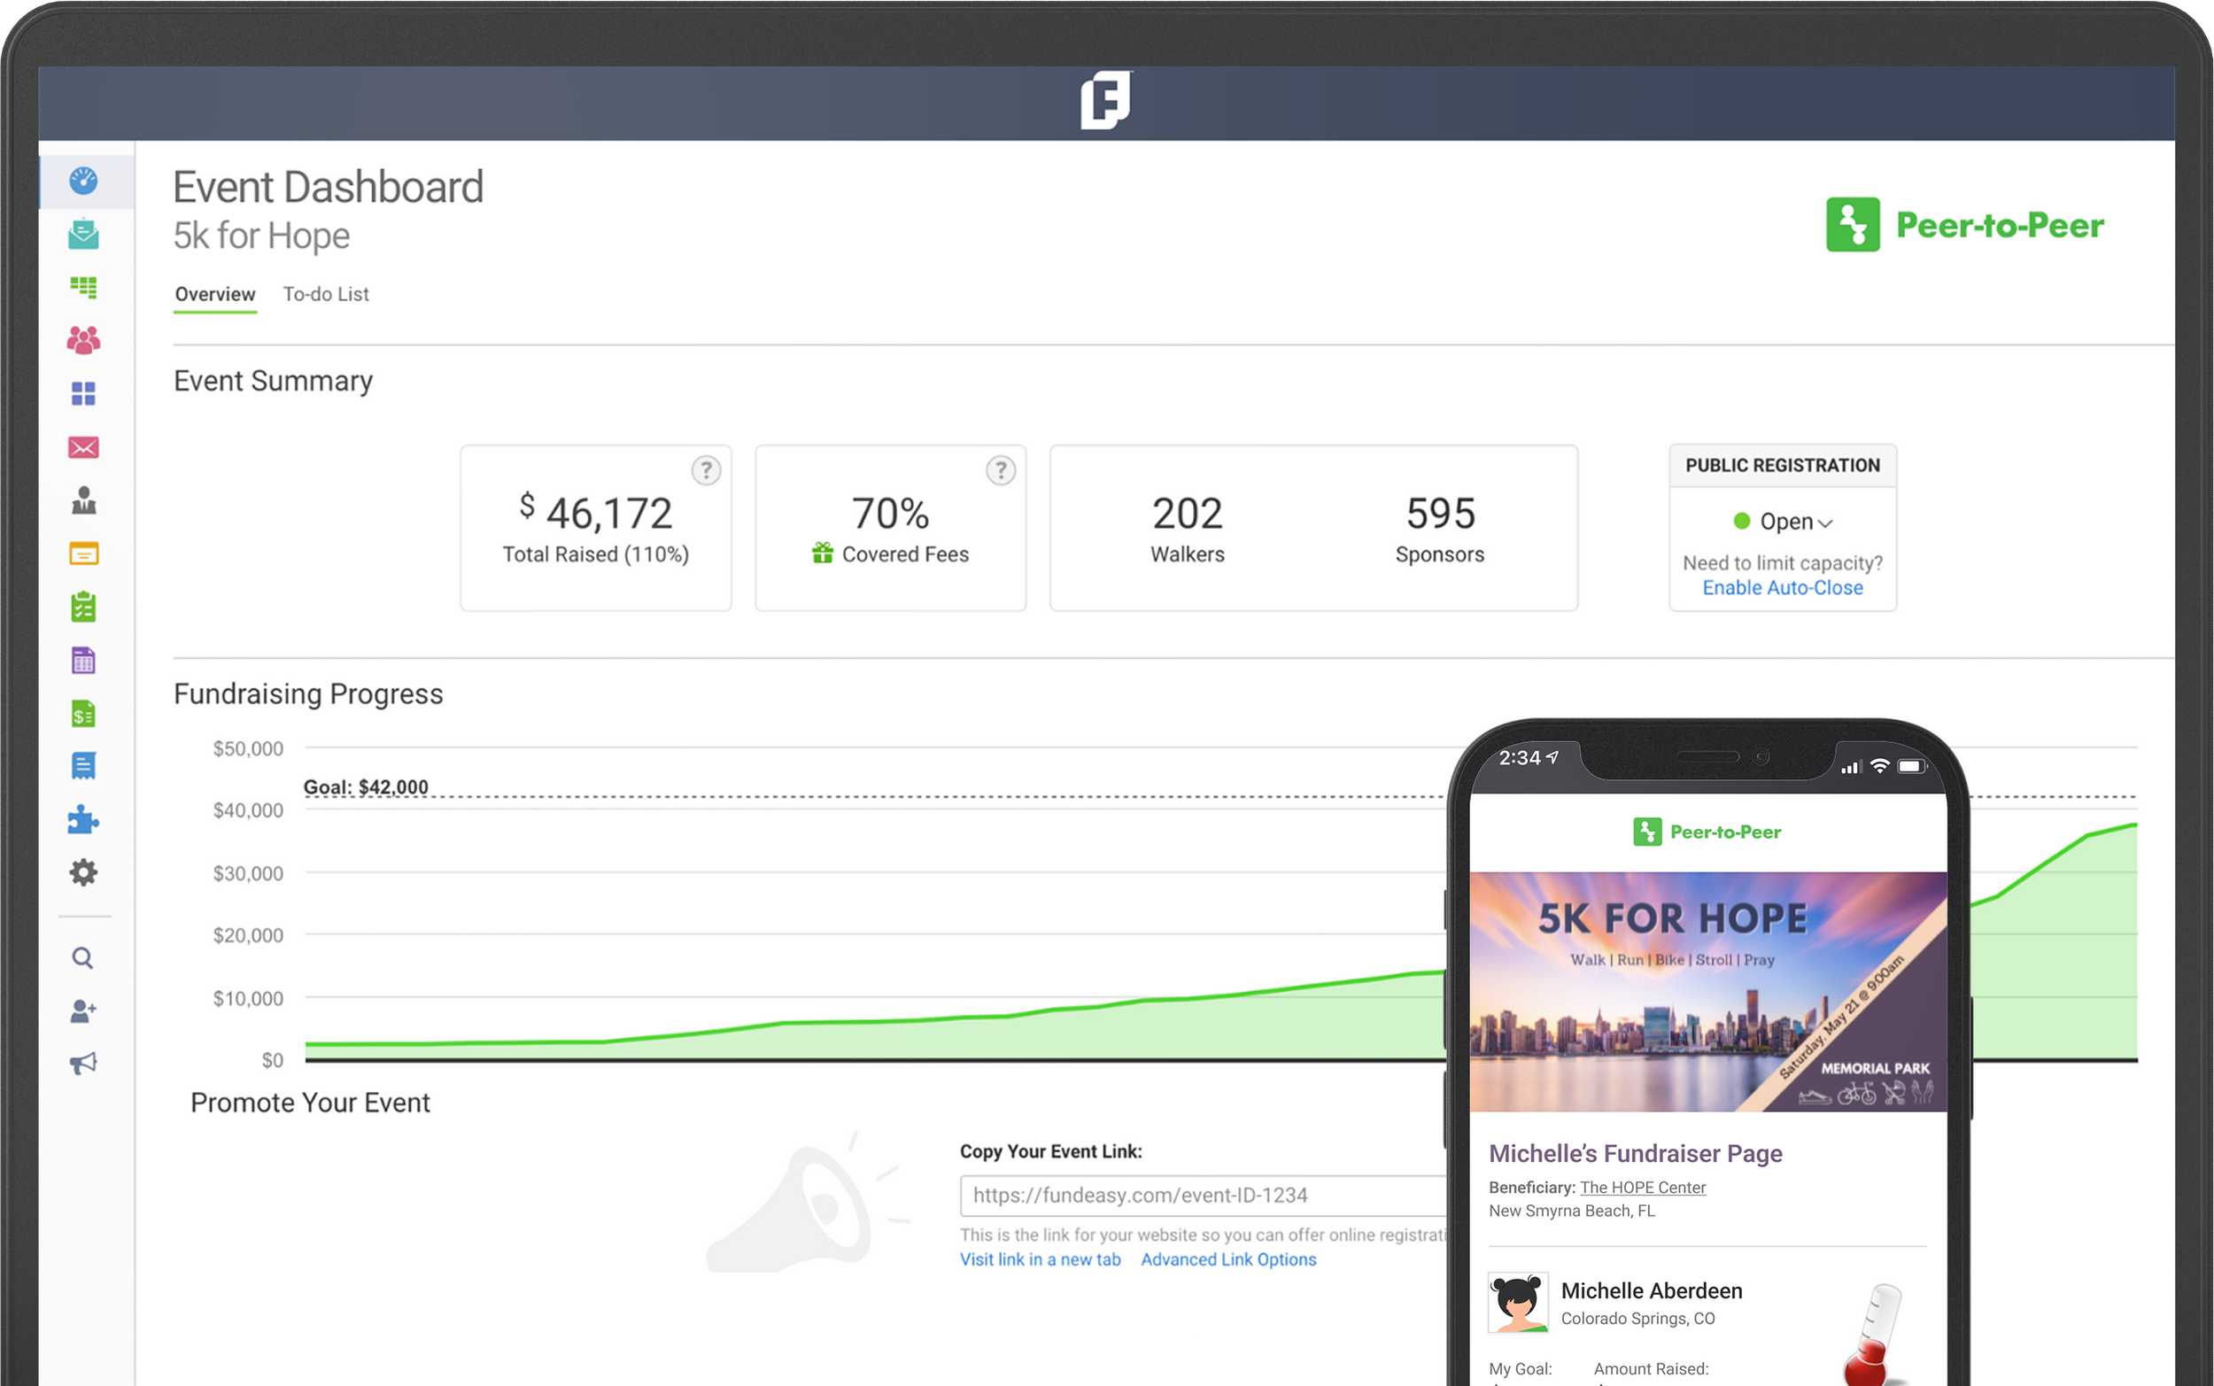Click the Enable Auto-Close link
Viewport: 2214px width, 1386px height.
pyautogui.click(x=1783, y=587)
